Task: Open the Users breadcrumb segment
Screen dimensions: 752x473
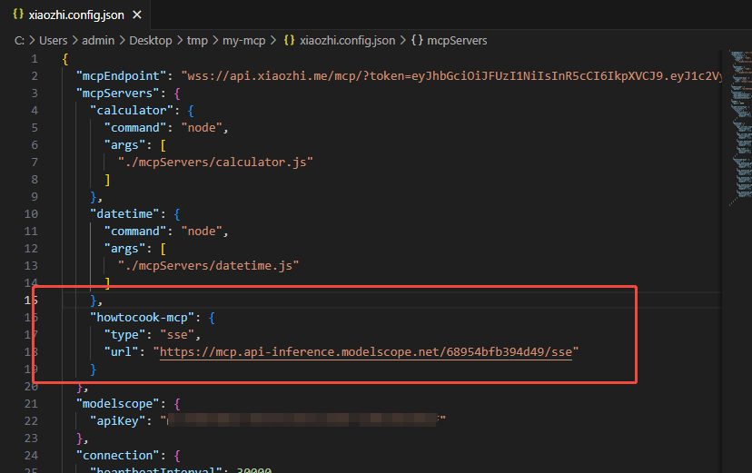Action: (54, 41)
